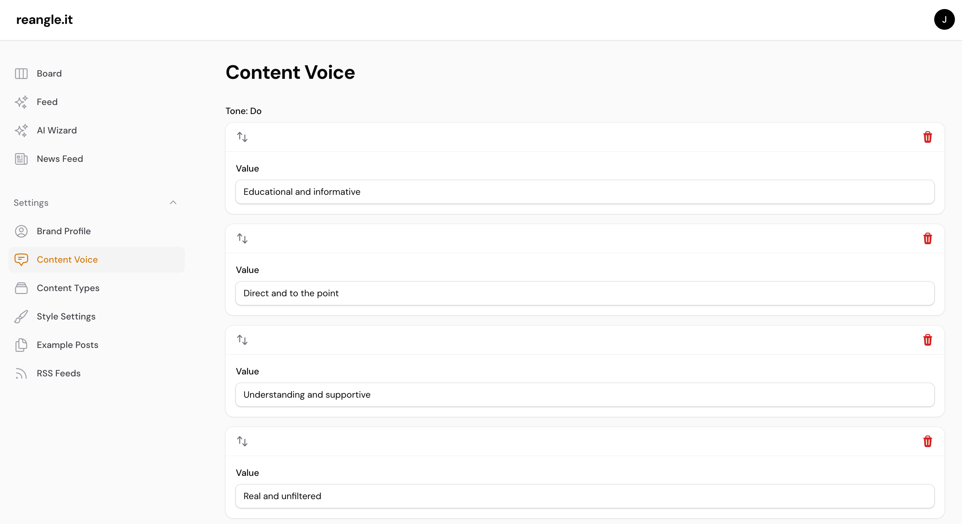This screenshot has height=524, width=962.
Task: Open the Example Posts page
Action: (x=68, y=345)
